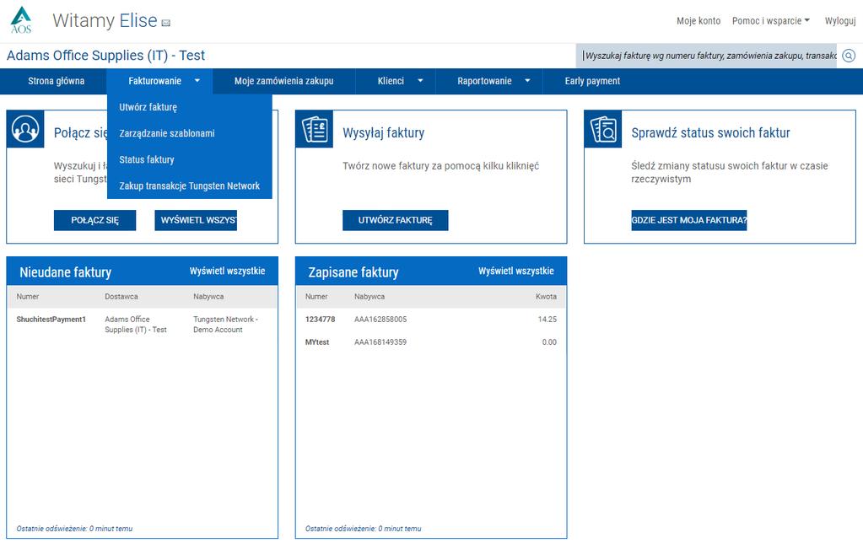
Task: Open Zakup transakcje Tungsten Network
Action: pyautogui.click(x=189, y=186)
